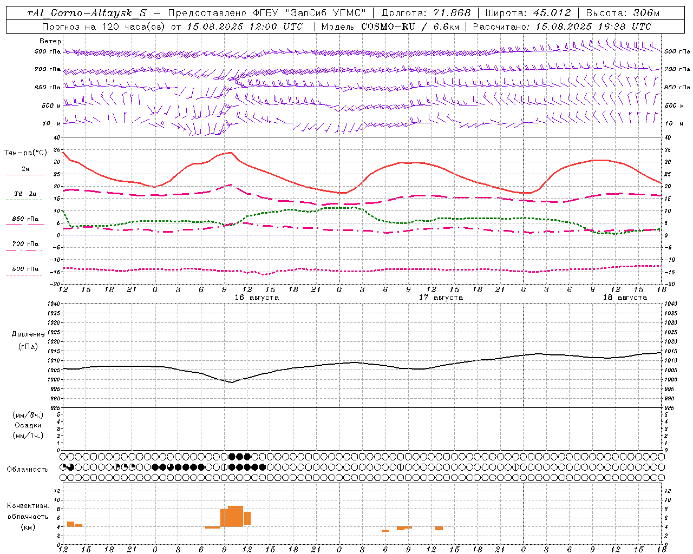
Task: Click the 18 августа date label
Action: (625, 298)
